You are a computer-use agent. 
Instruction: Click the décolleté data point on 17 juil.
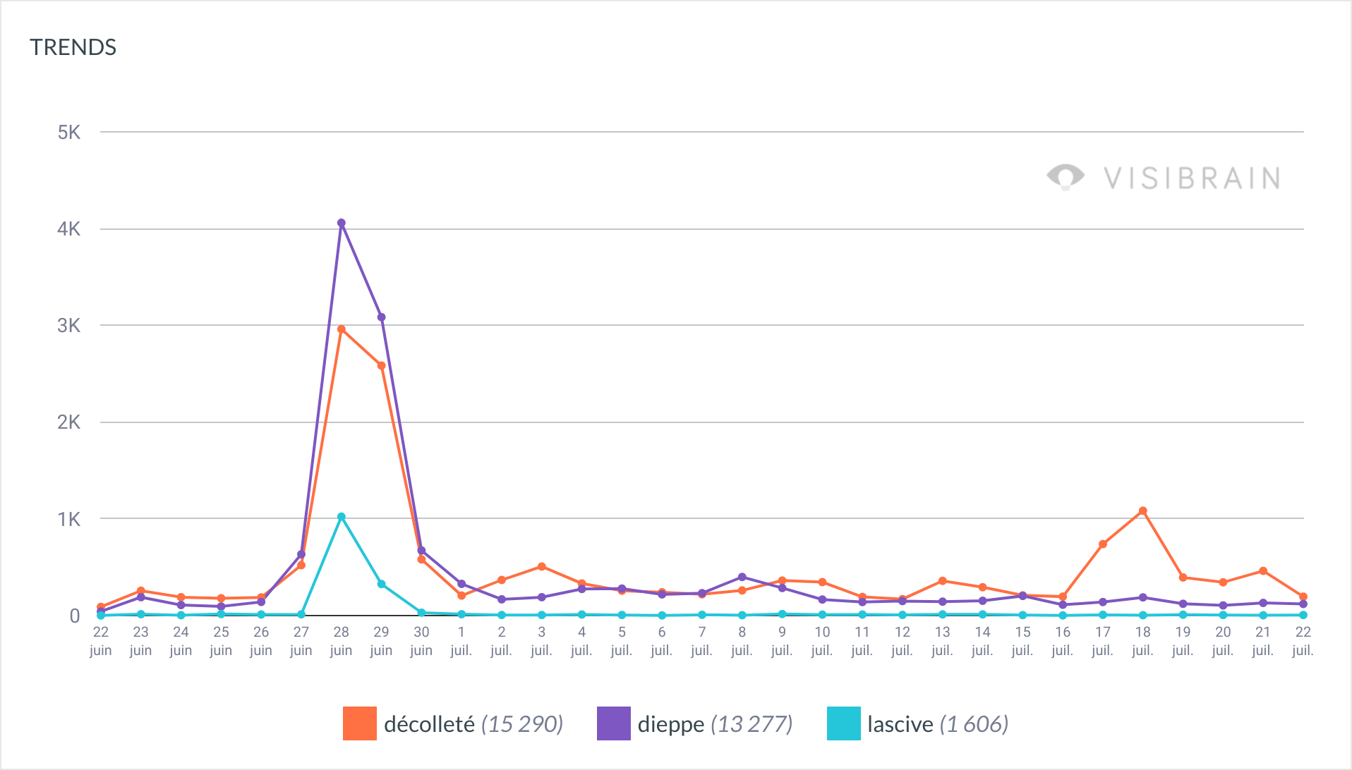(1103, 544)
